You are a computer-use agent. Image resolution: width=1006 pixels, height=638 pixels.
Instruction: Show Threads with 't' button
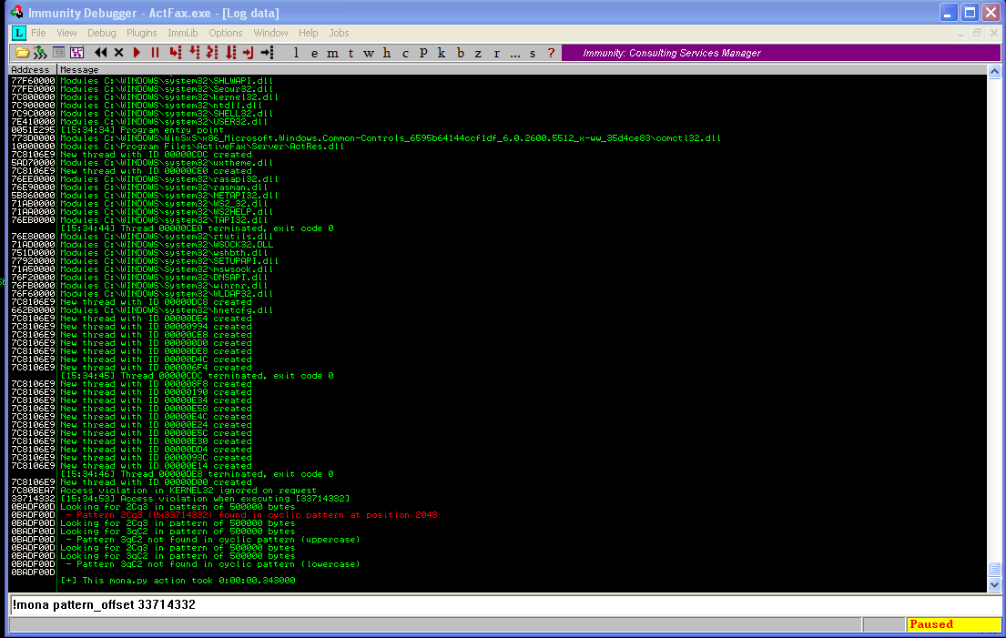(x=351, y=53)
